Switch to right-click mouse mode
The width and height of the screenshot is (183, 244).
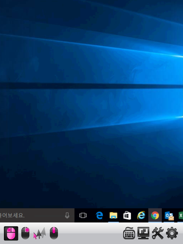tap(25, 233)
